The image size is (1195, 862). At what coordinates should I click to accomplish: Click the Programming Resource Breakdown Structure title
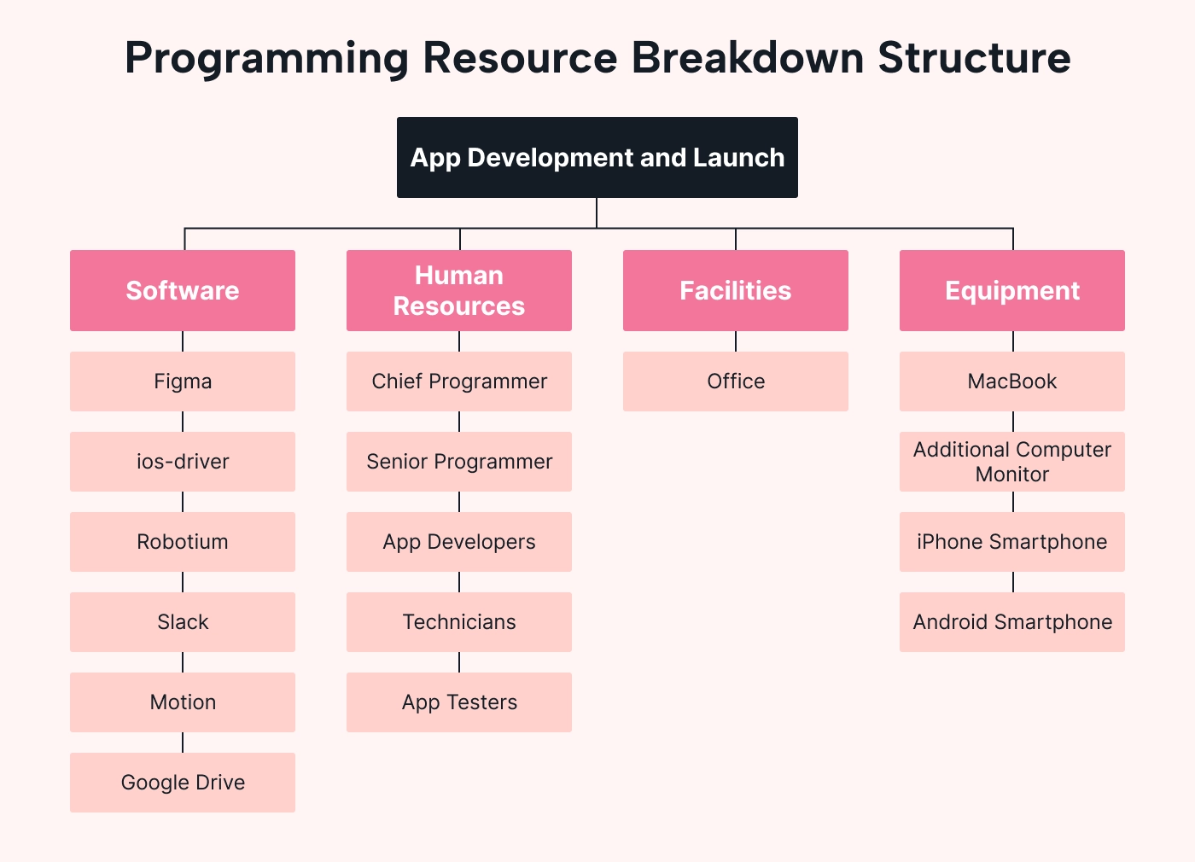pos(597,58)
